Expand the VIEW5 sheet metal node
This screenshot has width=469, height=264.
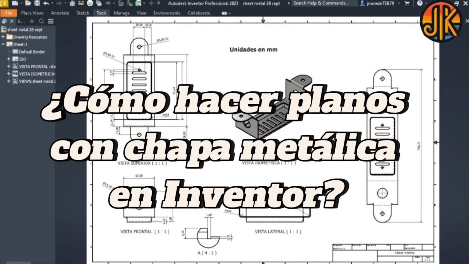click(x=9, y=81)
